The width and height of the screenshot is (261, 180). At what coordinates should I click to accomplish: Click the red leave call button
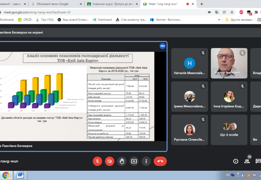pyautogui.click(x=160, y=161)
